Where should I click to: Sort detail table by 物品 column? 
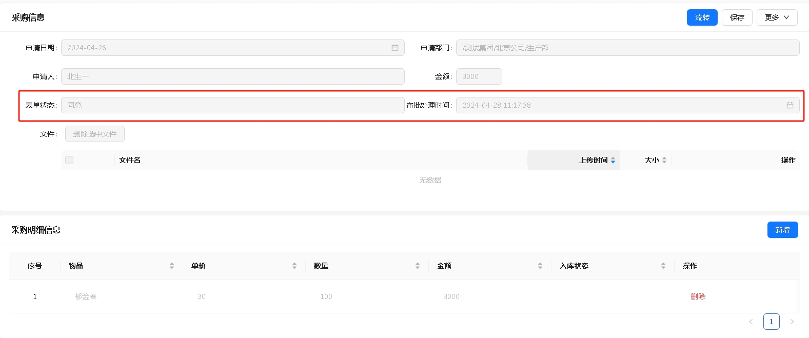click(x=171, y=266)
